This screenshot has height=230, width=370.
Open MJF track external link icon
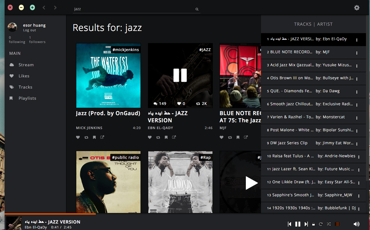point(246,137)
